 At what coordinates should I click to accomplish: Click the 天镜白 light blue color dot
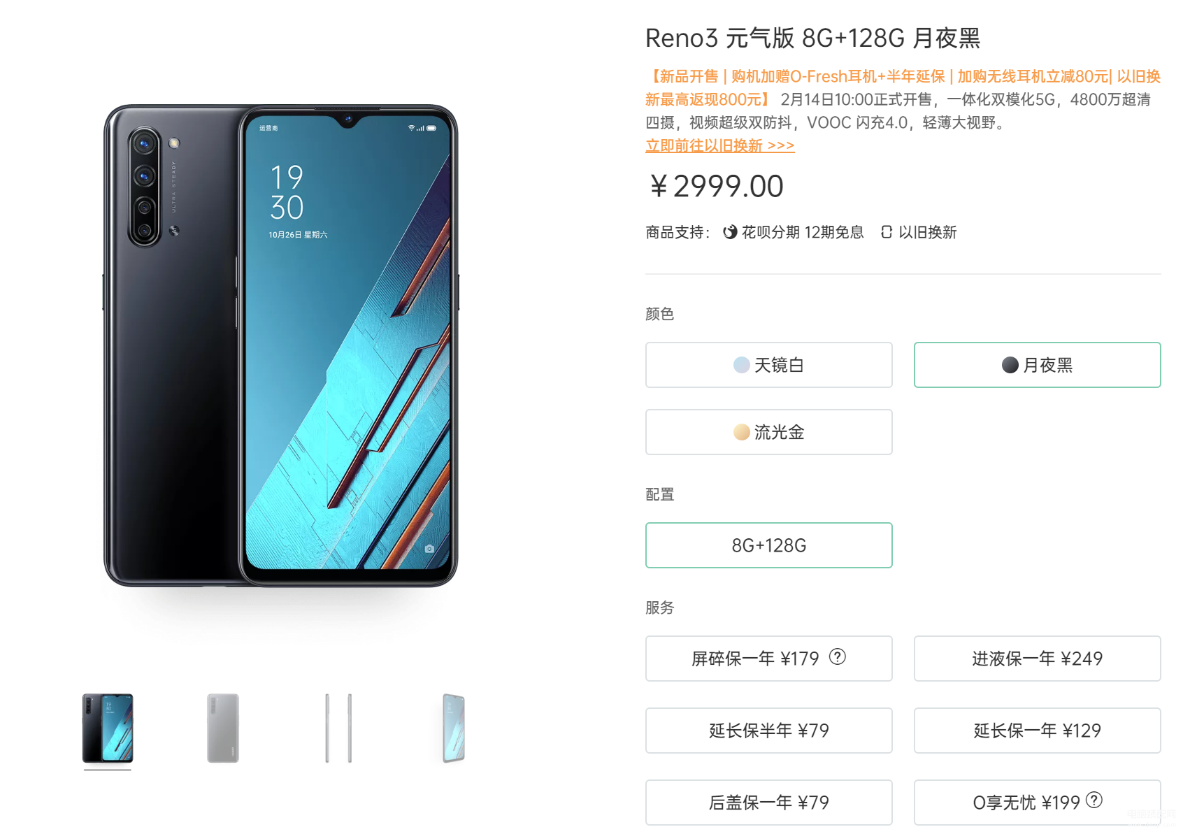coord(741,365)
